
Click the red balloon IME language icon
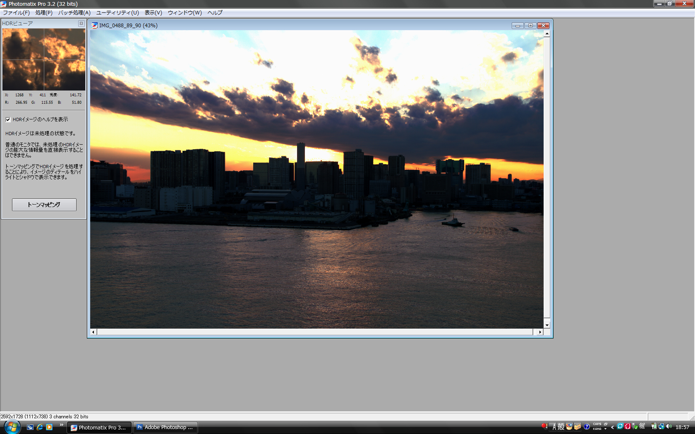coord(544,426)
